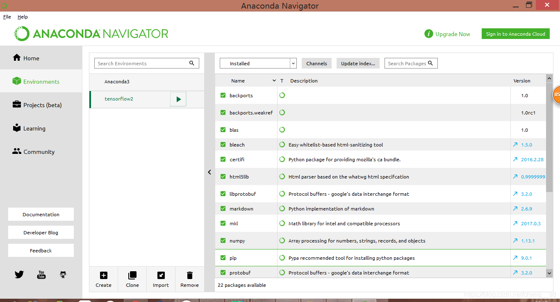
Task: Click protobuf version 3.2.0 link
Action: click(526, 273)
